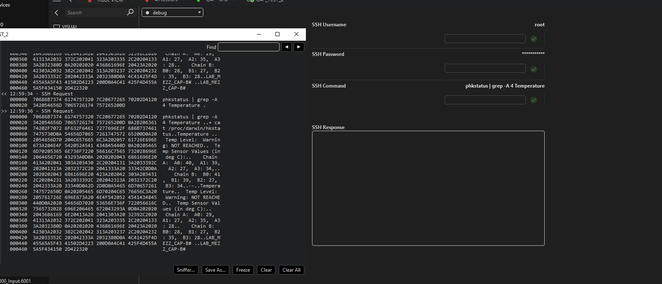Screen dimensions: 662x284
Task: Click decoded text 'g: NOT REACHED.. Te'
Action: point(191,145)
